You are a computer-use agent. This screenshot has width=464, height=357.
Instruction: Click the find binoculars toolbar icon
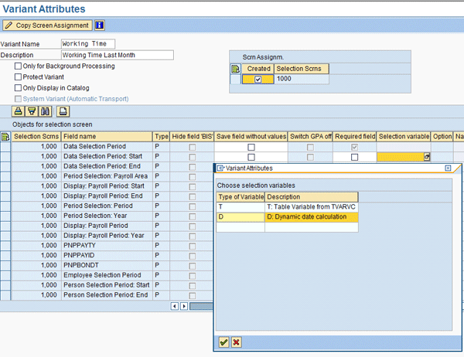pyautogui.click(x=46, y=110)
